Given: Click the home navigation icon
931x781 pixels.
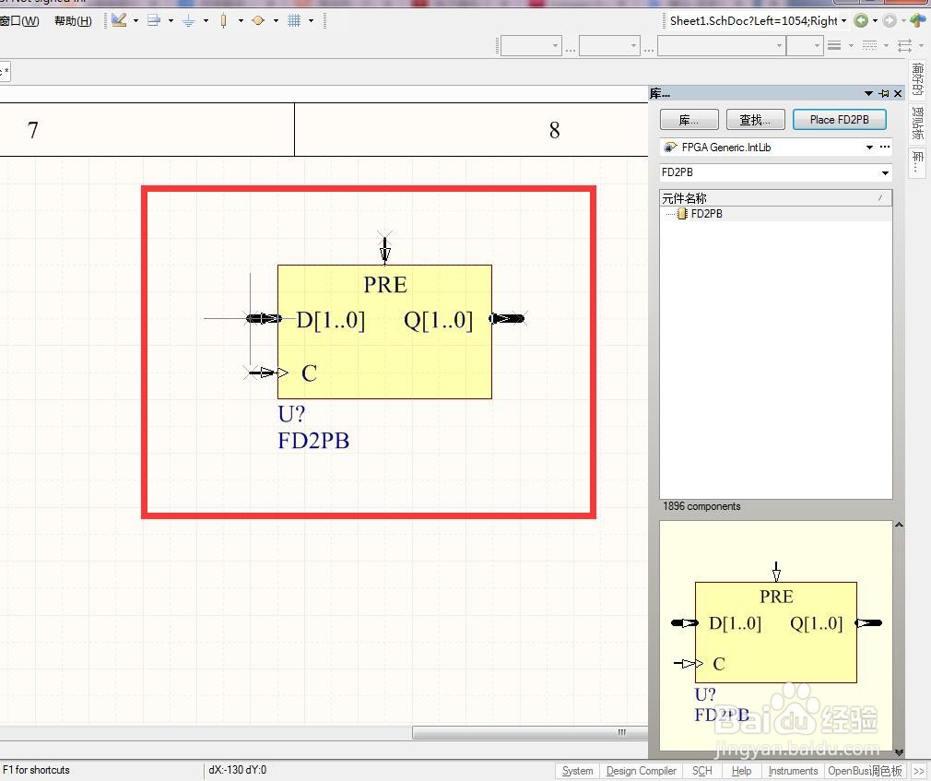Looking at the screenshot, I should point(918,20).
